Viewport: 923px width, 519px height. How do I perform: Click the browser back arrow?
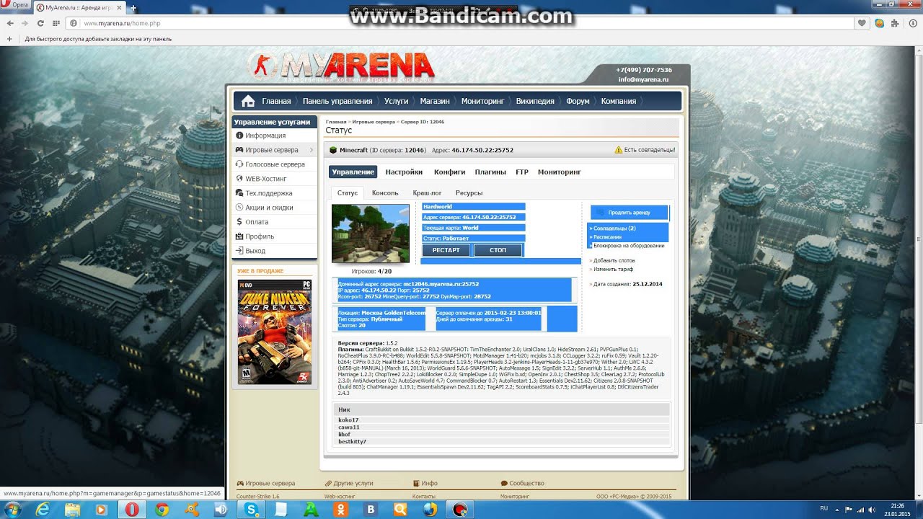click(9, 23)
